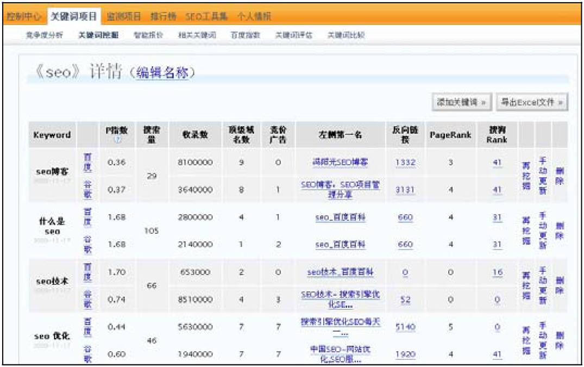
Task: Open the SEO技术-搜索引擎优化 link
Action: pos(340,299)
